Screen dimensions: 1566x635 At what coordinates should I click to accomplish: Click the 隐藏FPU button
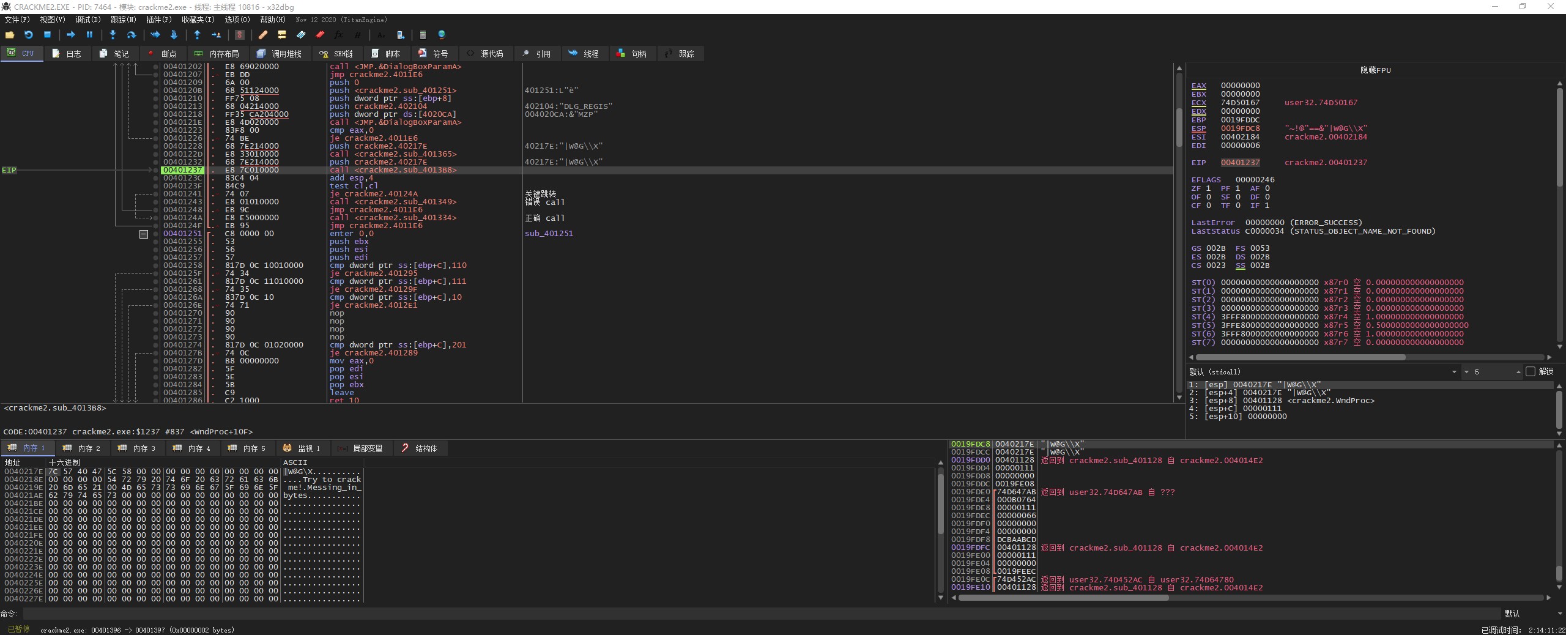point(1375,70)
